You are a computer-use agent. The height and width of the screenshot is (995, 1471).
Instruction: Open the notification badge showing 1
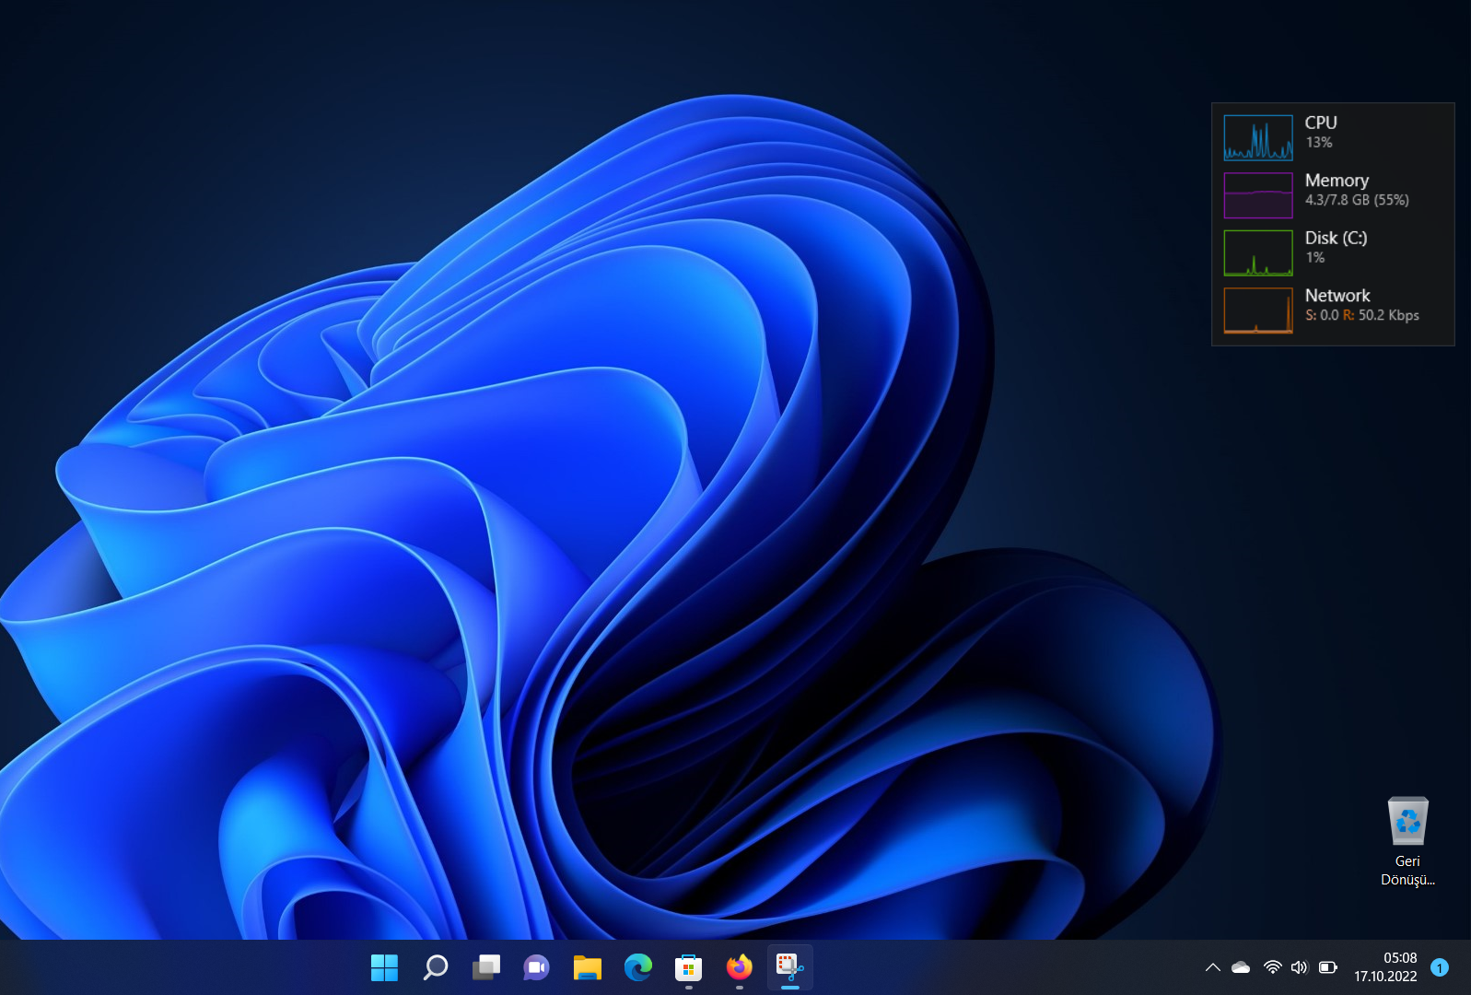[1440, 967]
